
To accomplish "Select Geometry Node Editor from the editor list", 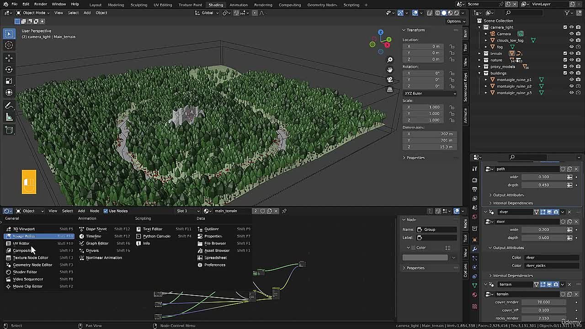I will point(32,265).
